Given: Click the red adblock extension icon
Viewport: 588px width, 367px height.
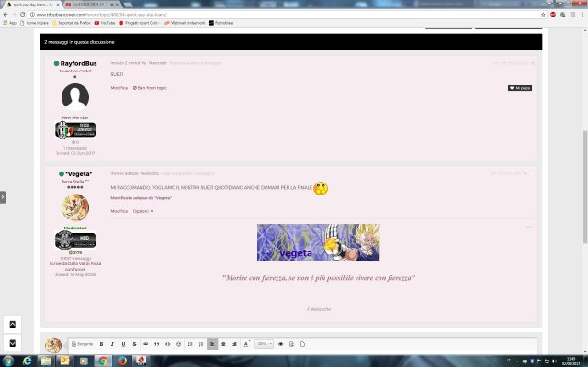Looking at the screenshot, I should pyautogui.click(x=553, y=15).
